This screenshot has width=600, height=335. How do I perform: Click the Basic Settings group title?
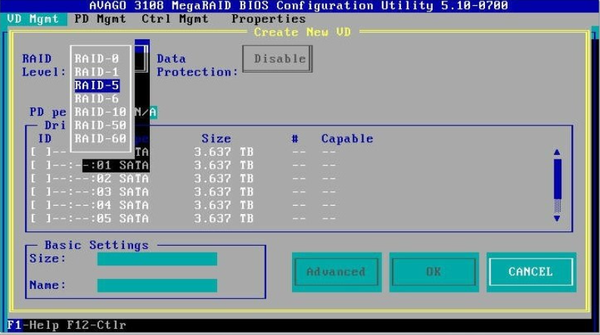tap(96, 245)
